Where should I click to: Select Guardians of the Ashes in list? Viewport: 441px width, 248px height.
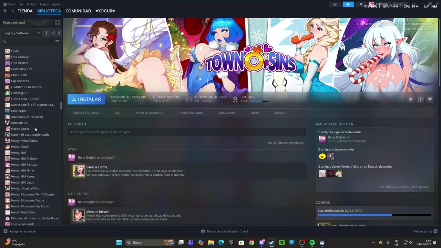[x=27, y=117]
